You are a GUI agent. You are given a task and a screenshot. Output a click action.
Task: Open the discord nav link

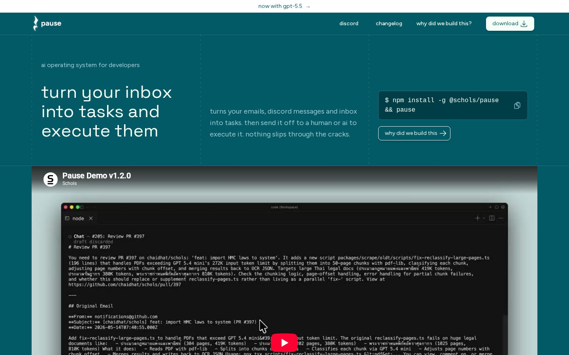(x=349, y=24)
